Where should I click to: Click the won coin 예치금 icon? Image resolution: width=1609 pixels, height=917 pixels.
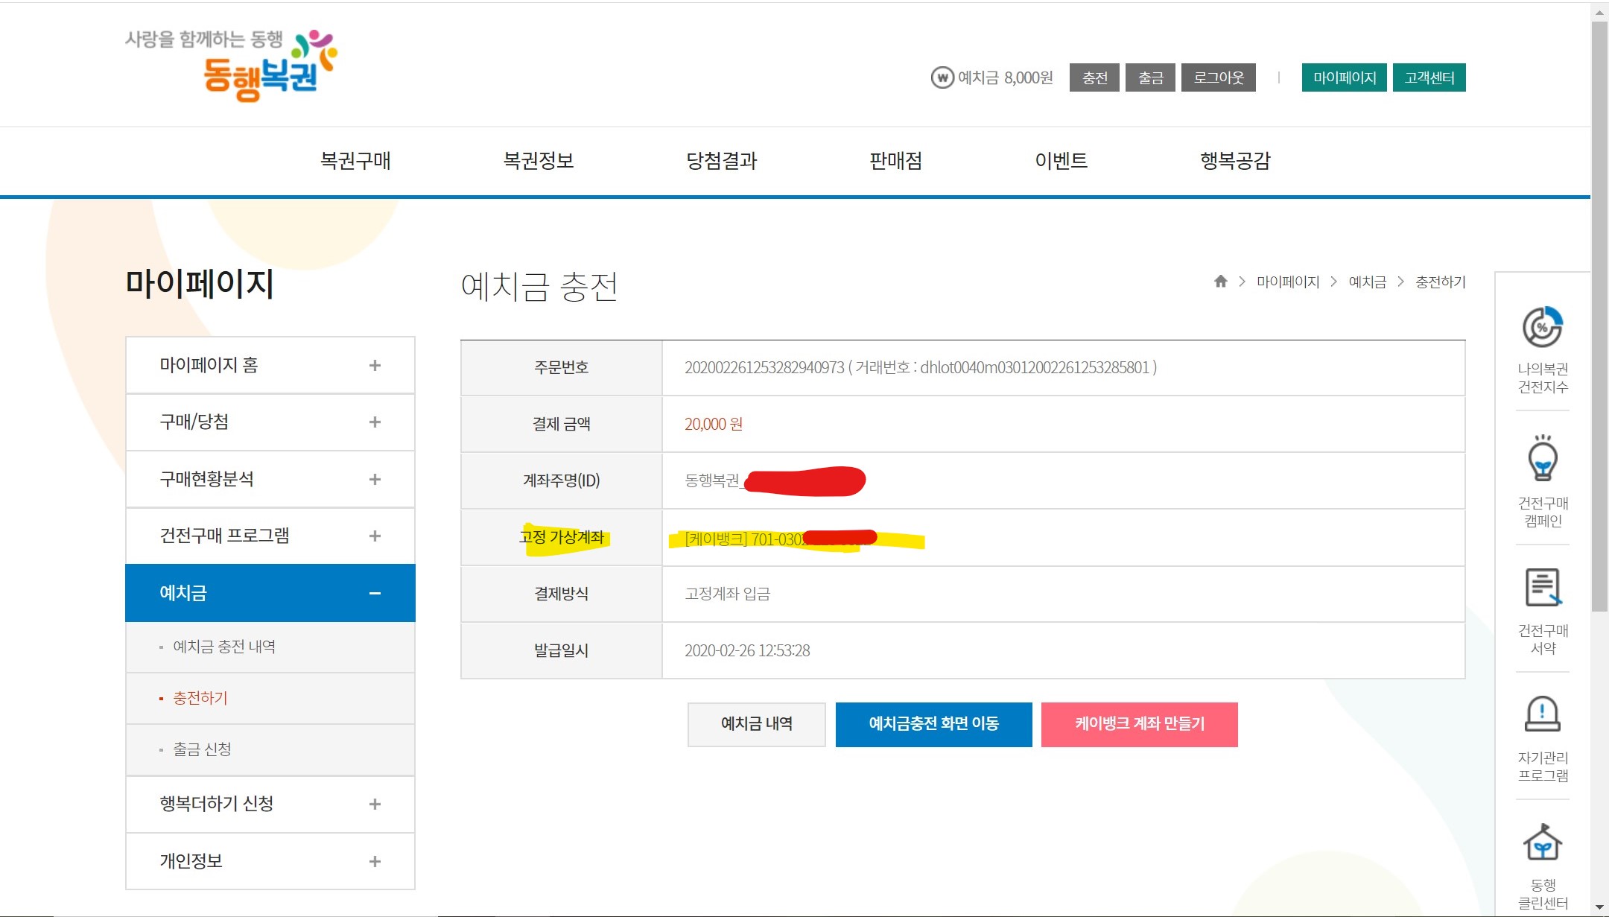[x=942, y=77]
